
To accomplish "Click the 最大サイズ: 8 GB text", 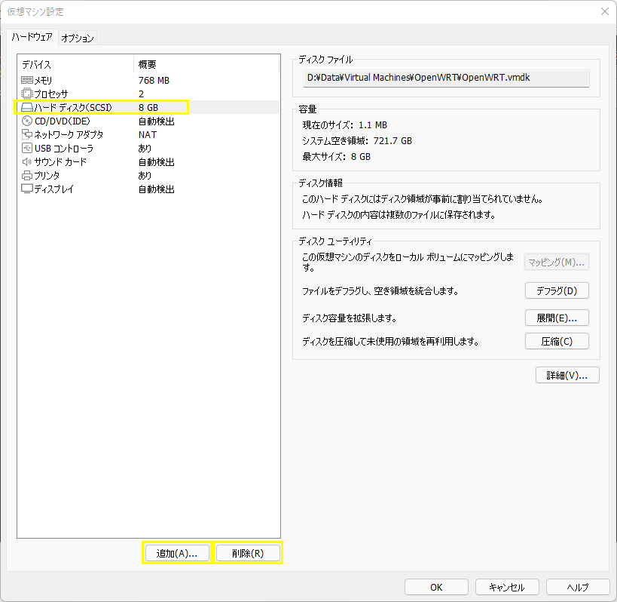I will click(337, 156).
